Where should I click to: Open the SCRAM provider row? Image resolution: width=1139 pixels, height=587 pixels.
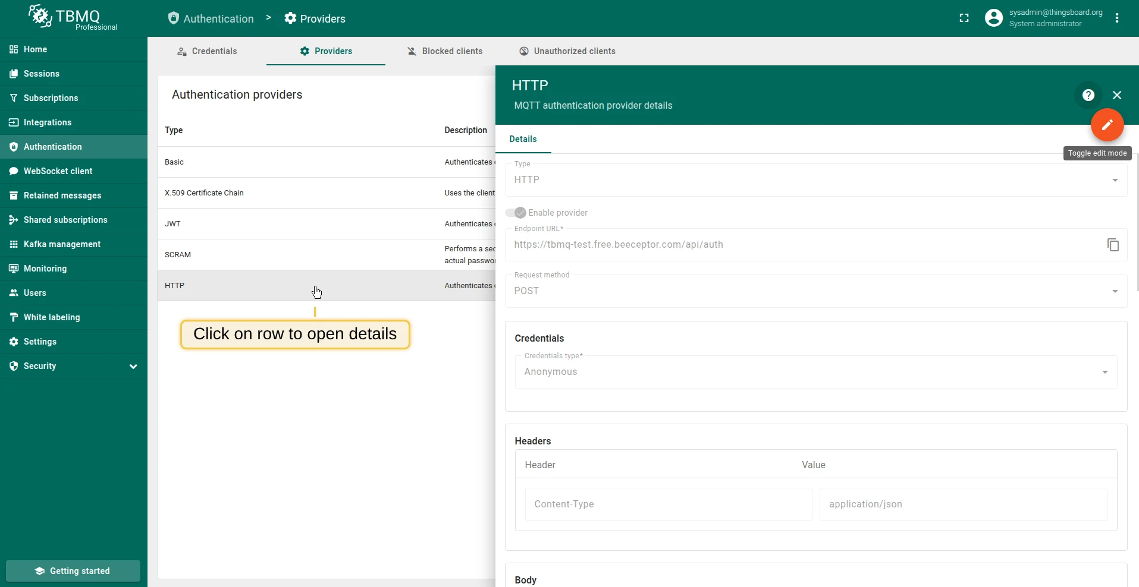pos(327,255)
